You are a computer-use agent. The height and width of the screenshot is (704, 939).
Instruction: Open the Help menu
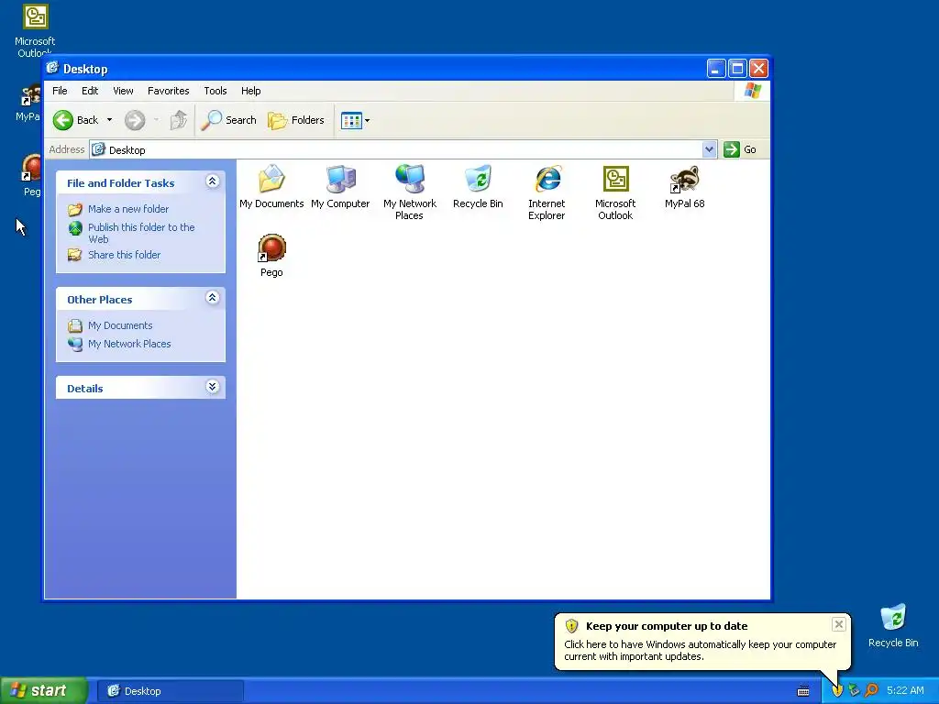tap(251, 91)
